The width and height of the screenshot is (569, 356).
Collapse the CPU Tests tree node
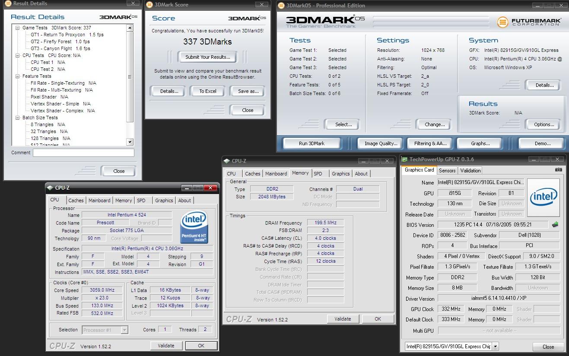pos(18,55)
